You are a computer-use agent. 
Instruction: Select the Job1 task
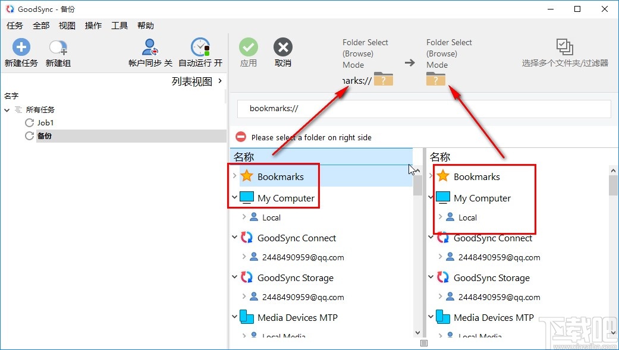click(45, 123)
